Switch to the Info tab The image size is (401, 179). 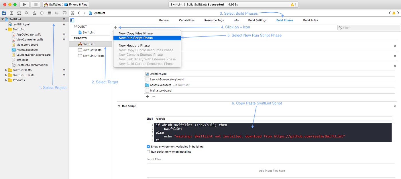tap(236, 20)
